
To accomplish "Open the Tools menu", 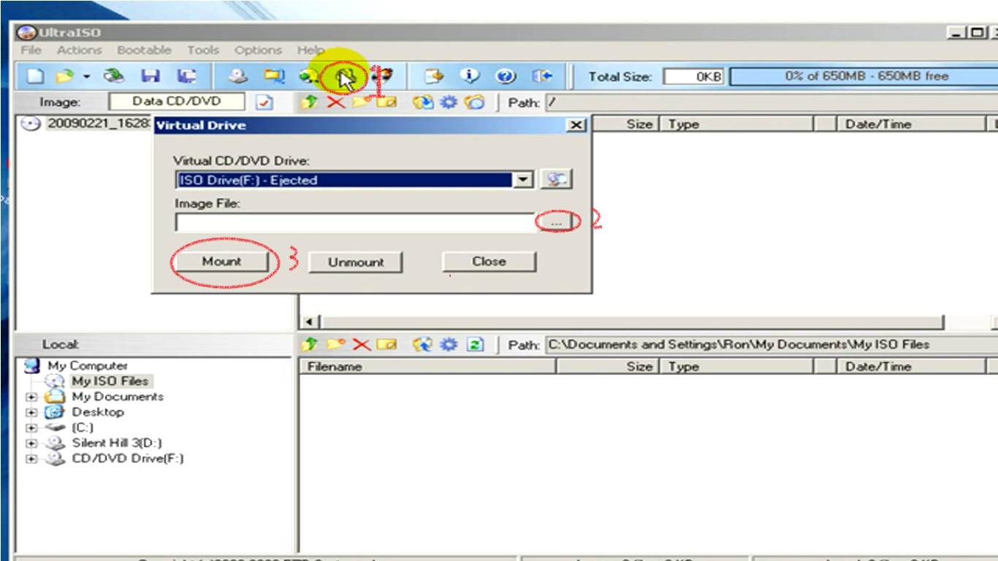I will [203, 50].
